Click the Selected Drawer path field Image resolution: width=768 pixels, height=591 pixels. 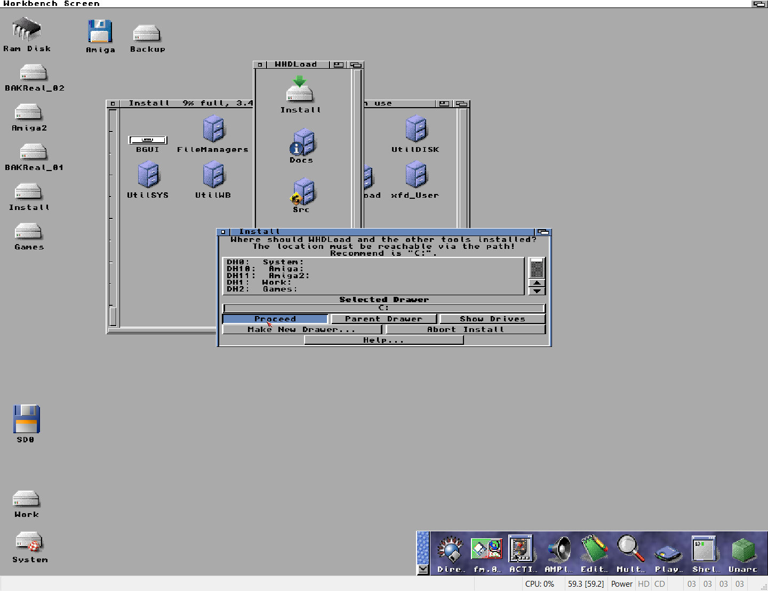click(383, 308)
